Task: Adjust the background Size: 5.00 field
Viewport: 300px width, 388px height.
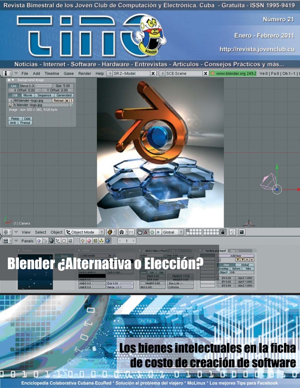Action: pyautogui.click(x=63, y=86)
